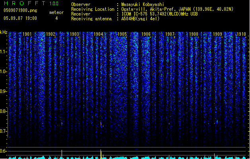
Task: Click the meteor echo after 1902
Action: click(x=62, y=124)
